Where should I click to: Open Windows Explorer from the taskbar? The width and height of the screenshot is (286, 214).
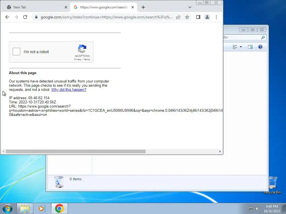25,208
